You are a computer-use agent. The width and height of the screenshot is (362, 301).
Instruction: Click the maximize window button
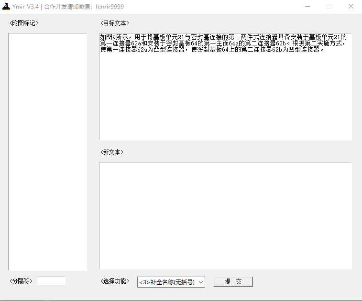tap(329, 7)
